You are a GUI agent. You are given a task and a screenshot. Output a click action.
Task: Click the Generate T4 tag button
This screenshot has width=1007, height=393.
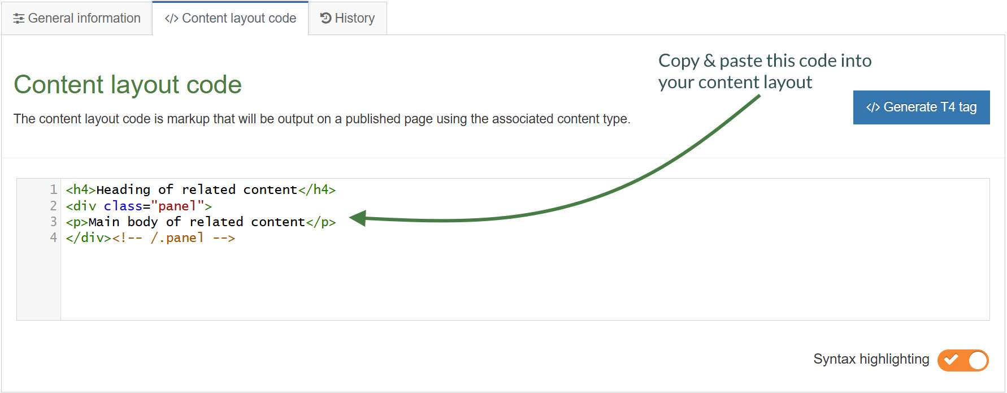pyautogui.click(x=921, y=107)
